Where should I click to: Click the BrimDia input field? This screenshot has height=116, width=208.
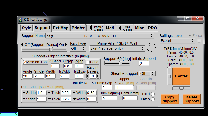point(110,98)
